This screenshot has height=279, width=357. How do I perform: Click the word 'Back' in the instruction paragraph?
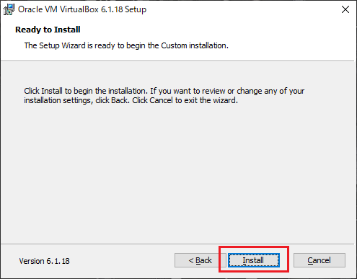pyautogui.click(x=120, y=100)
